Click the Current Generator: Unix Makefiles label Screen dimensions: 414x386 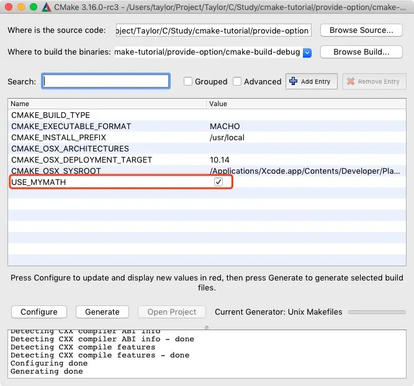[x=279, y=312]
